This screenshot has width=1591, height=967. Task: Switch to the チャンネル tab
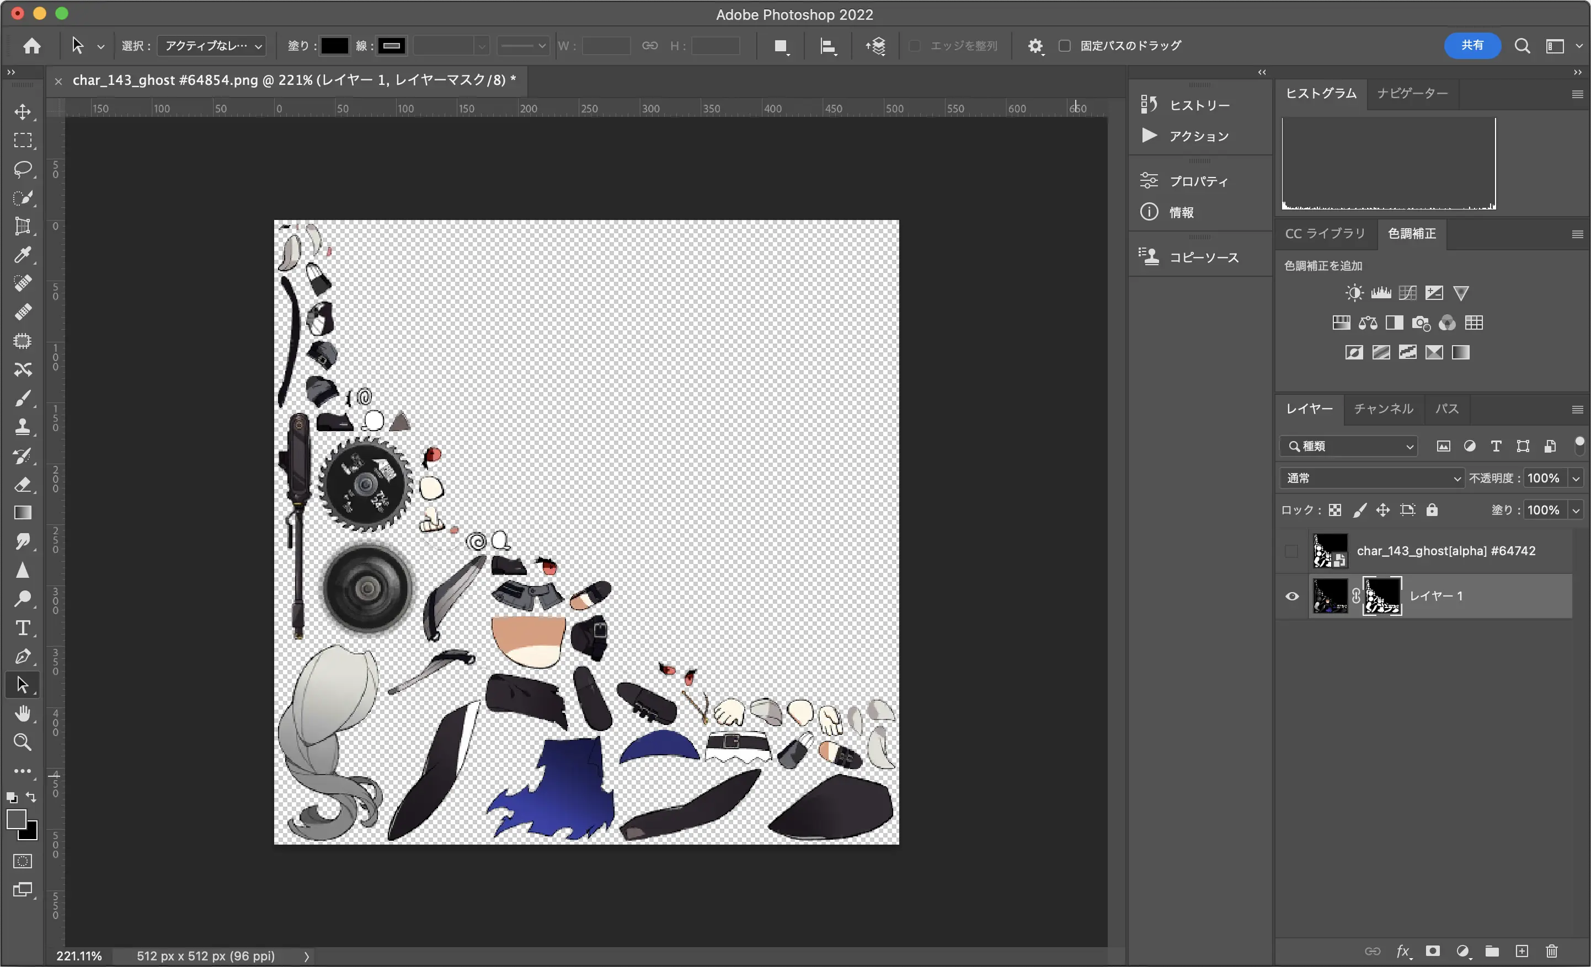click(1382, 409)
